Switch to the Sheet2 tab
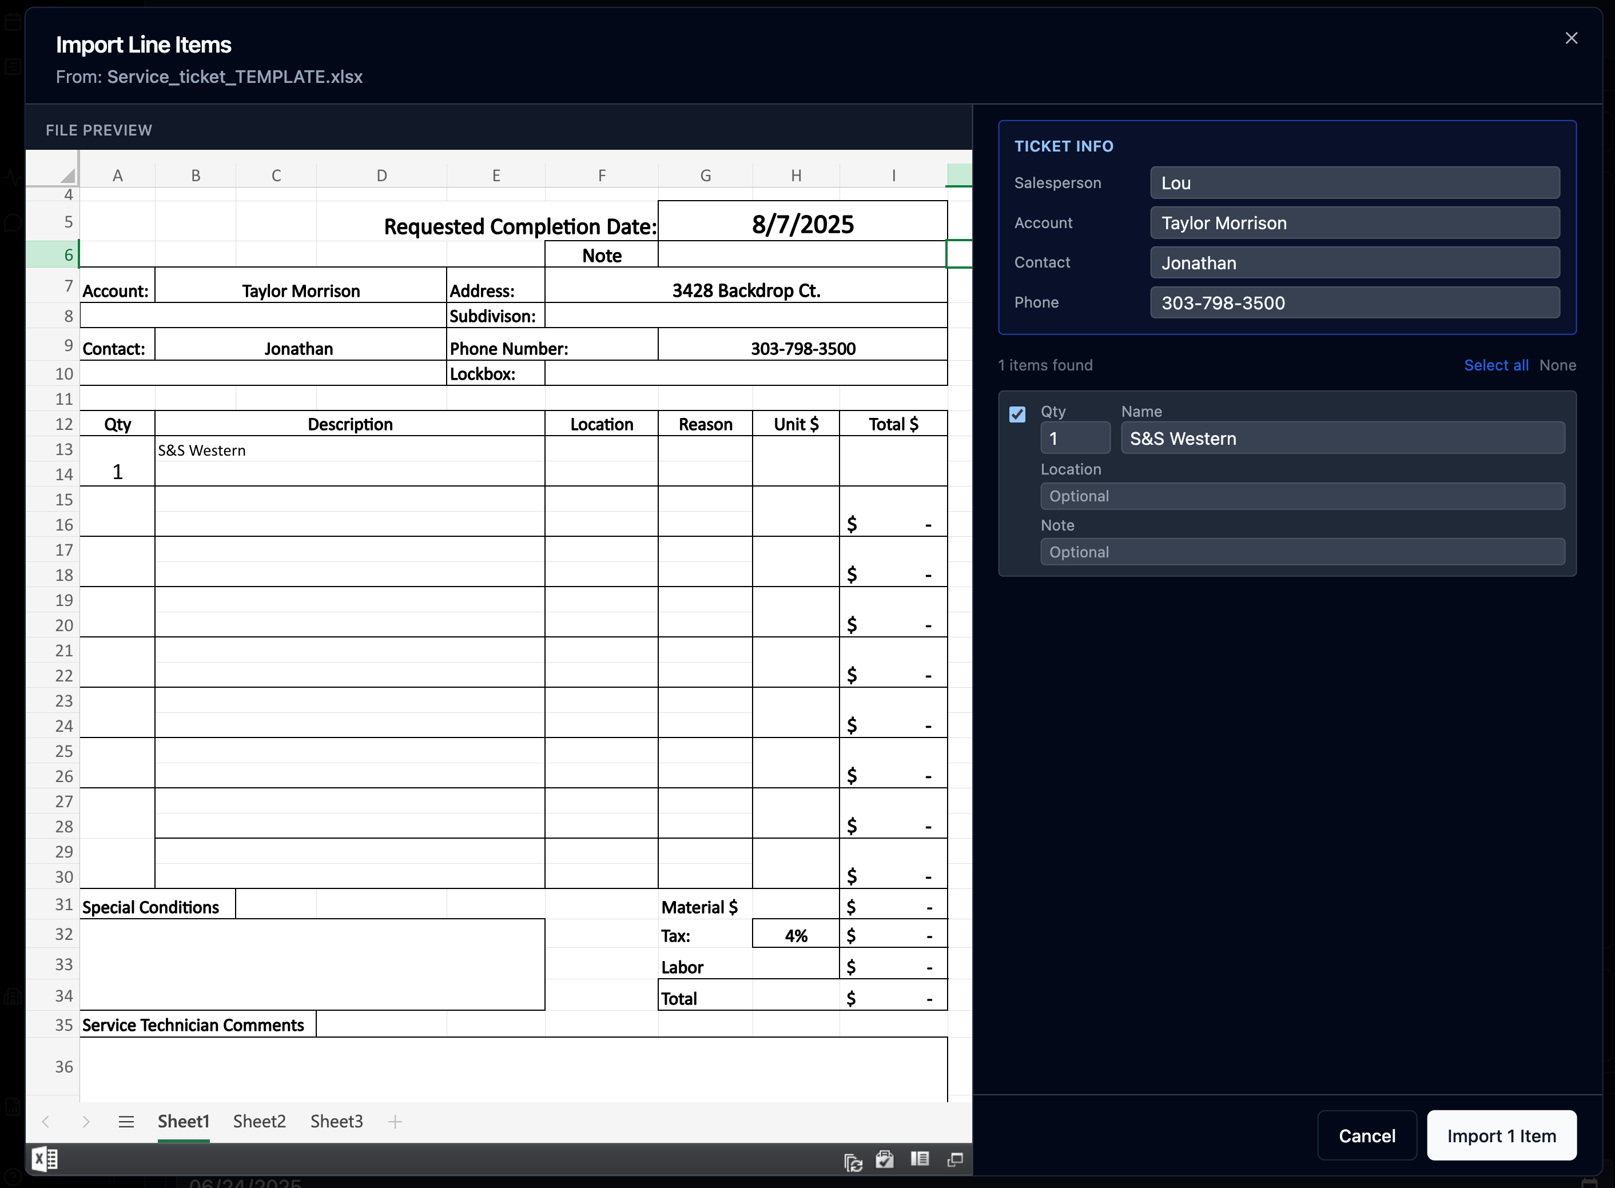This screenshot has width=1615, height=1188. click(x=259, y=1121)
